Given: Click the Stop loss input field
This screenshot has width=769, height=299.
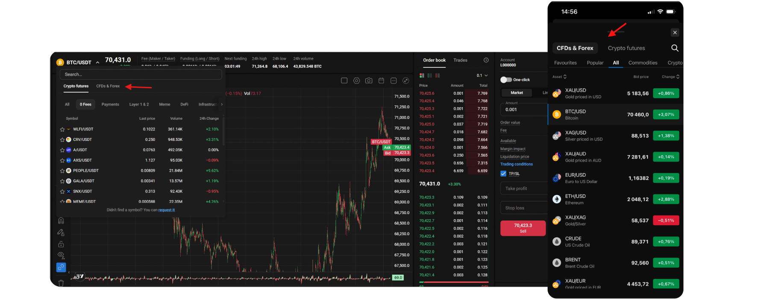Looking at the screenshot, I should [524, 208].
